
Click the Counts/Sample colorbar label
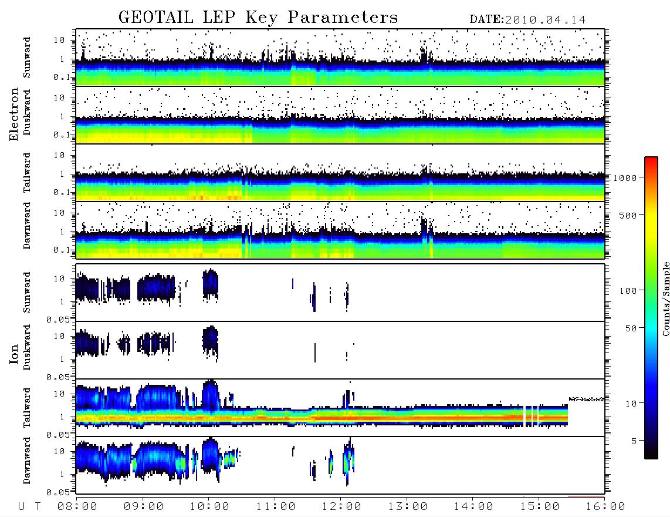(665, 298)
